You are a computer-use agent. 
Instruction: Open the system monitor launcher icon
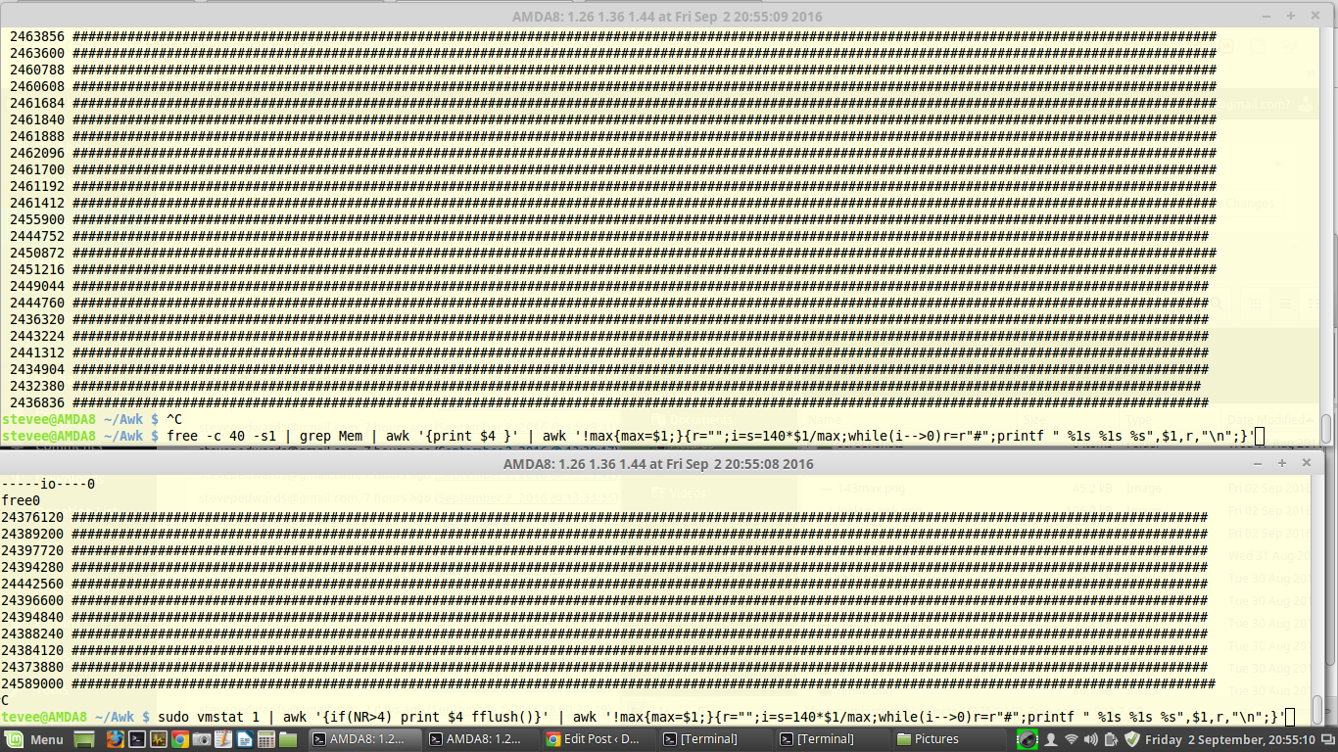(159, 739)
